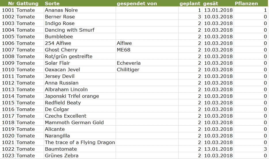Select the Dancing with Smurf cell
This screenshot has height=159, width=269.
(x=80, y=30)
